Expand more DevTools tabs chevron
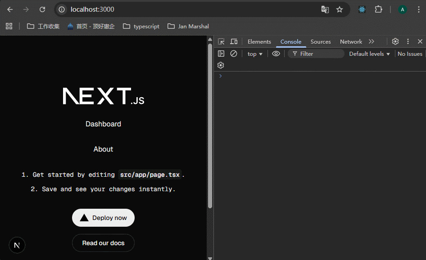The height and width of the screenshot is (260, 426). (x=372, y=41)
